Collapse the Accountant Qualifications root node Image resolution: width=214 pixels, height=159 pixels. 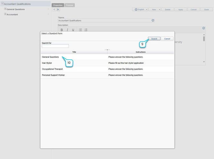tap(2, 4)
